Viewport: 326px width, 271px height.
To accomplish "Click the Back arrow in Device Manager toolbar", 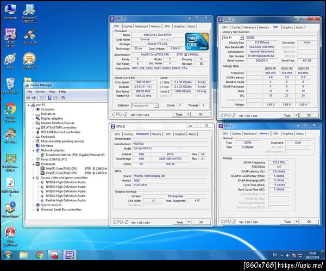I will (28, 98).
